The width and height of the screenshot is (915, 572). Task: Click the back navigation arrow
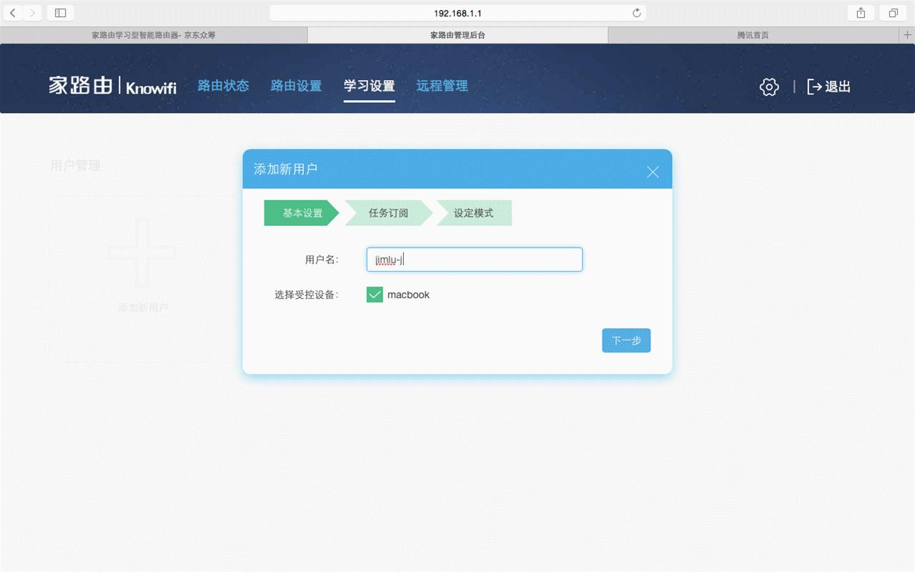[13, 12]
